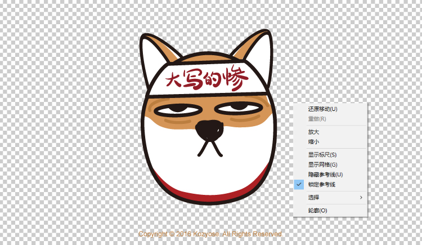Expand the 选择 submenu arrow
422x245 pixels.
click(361, 198)
